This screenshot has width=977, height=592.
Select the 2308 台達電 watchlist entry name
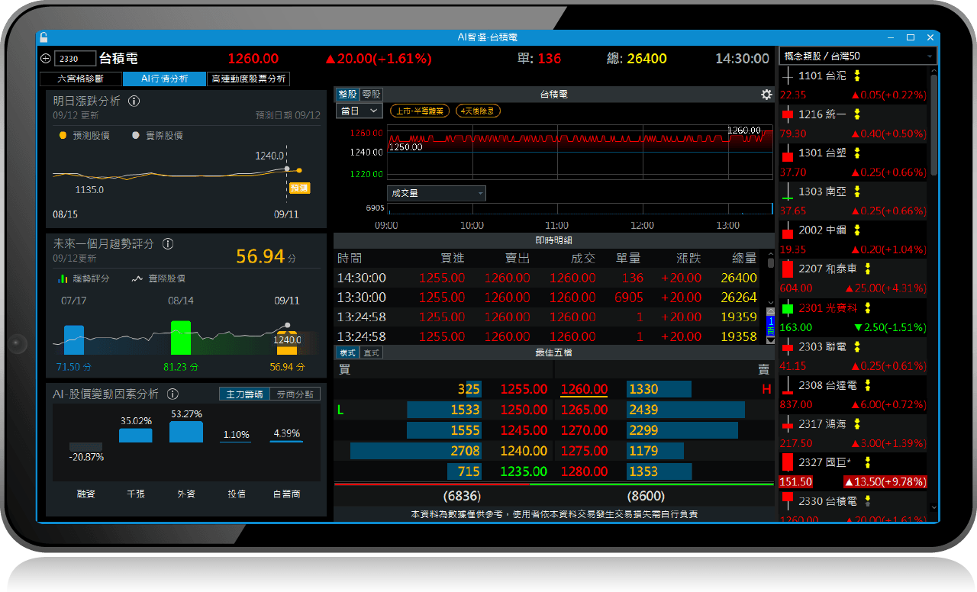pyautogui.click(x=827, y=385)
